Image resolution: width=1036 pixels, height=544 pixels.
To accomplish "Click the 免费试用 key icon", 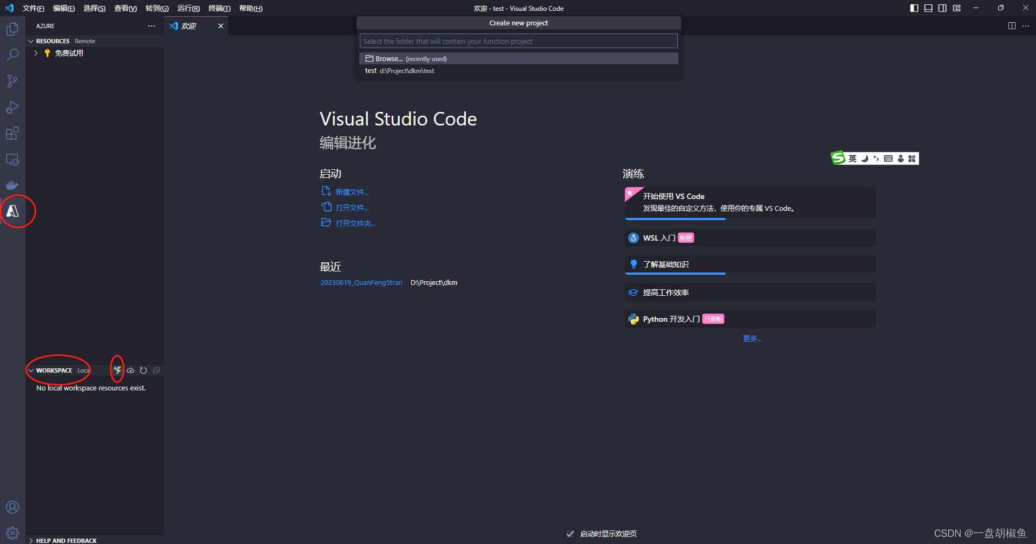I will 47,53.
